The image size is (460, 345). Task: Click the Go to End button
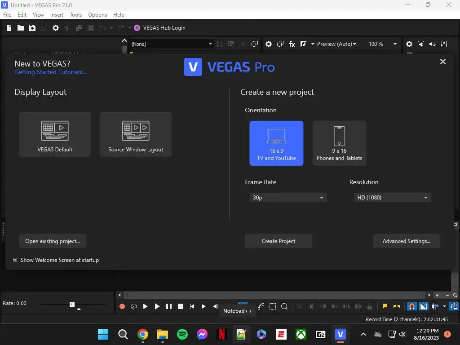click(204, 306)
